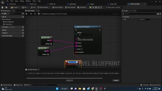Image resolution: width=162 pixels, height=91 pixels.
Task: Open the Content Drawer
Action: [x=6, y=85]
